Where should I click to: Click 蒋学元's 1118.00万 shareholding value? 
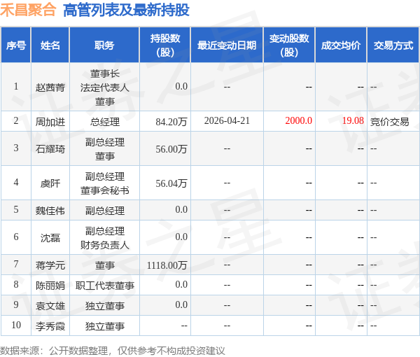[x=167, y=265]
